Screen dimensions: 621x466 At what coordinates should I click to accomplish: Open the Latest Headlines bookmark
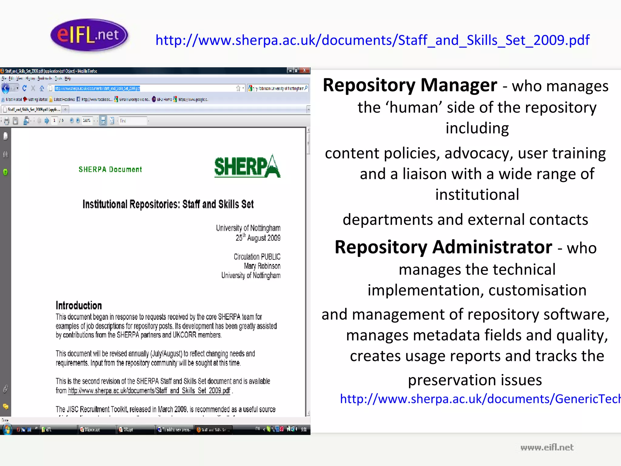pyautogui.click(x=62, y=99)
